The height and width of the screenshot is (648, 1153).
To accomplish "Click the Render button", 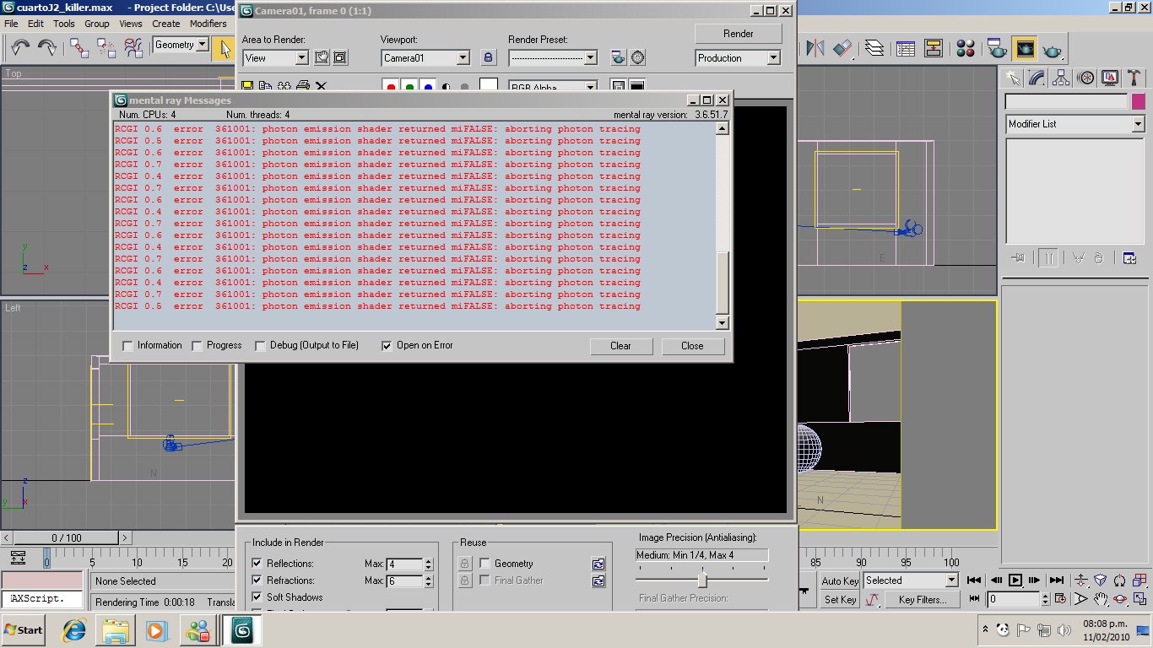I will (738, 34).
